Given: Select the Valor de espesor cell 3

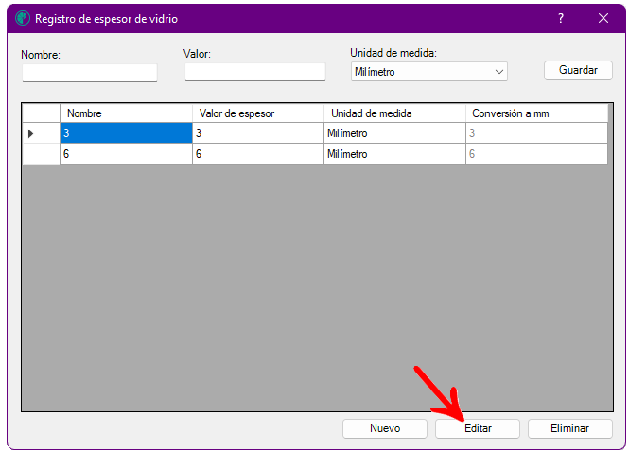Looking at the screenshot, I should (x=258, y=133).
